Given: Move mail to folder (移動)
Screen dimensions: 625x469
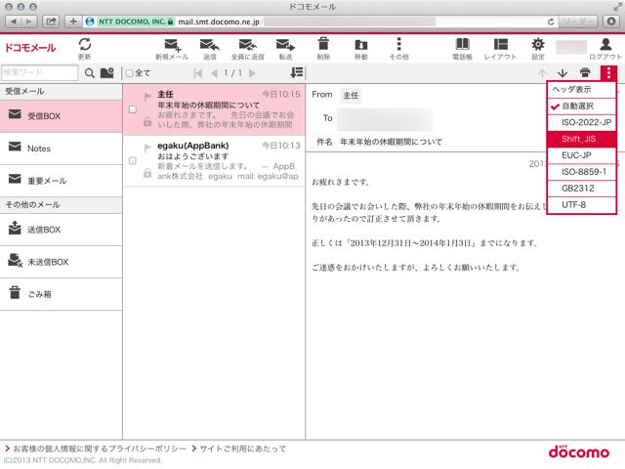Looking at the screenshot, I should [x=361, y=49].
